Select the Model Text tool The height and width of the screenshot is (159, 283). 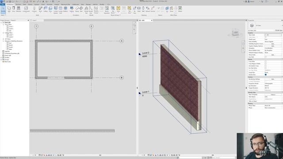86,10
